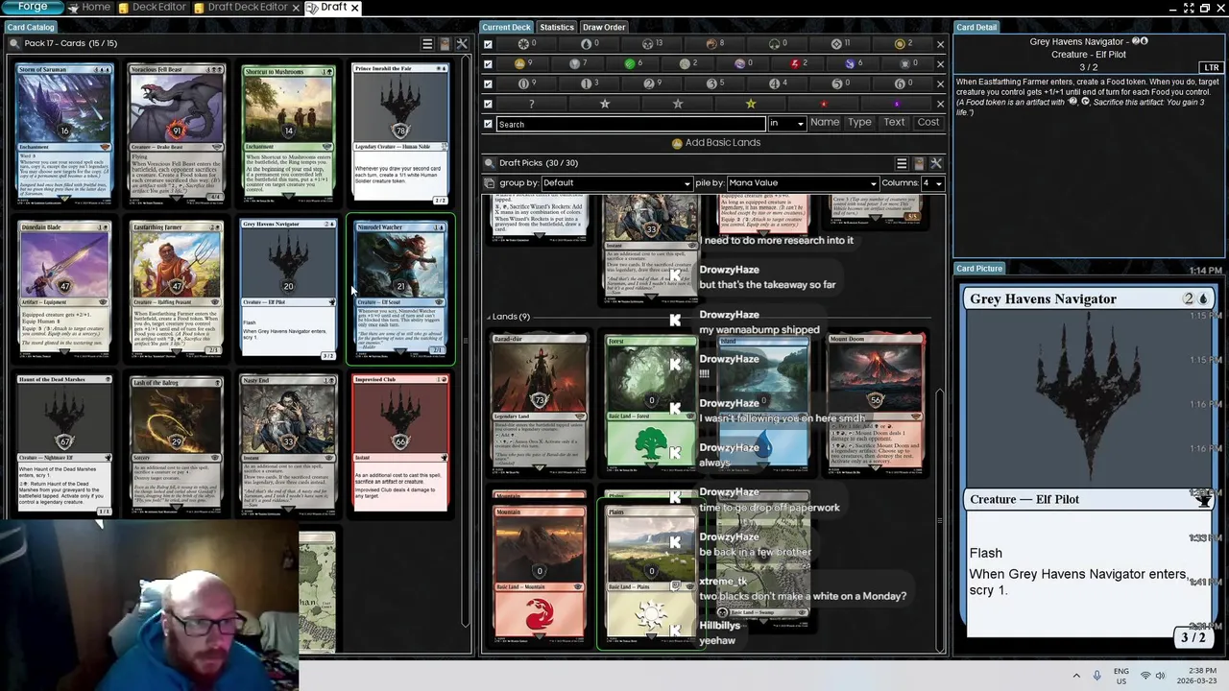1229x691 pixels.
Task: Toggle search by Cost
Action: pos(928,123)
